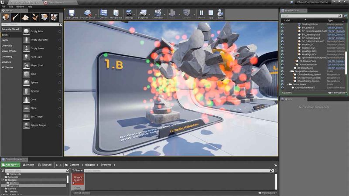Screen dimensions: 349x196
Task: Click the Cone shape icon
Action: [26, 100]
